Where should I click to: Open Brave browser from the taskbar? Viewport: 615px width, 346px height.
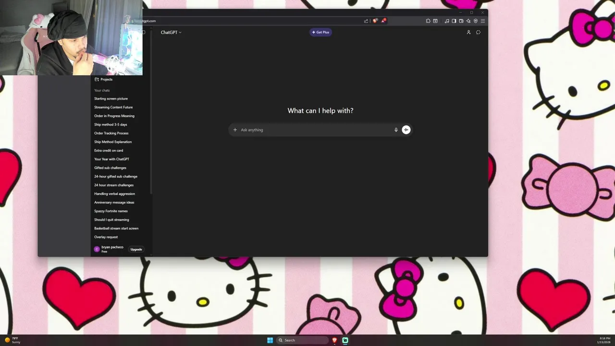click(335, 340)
